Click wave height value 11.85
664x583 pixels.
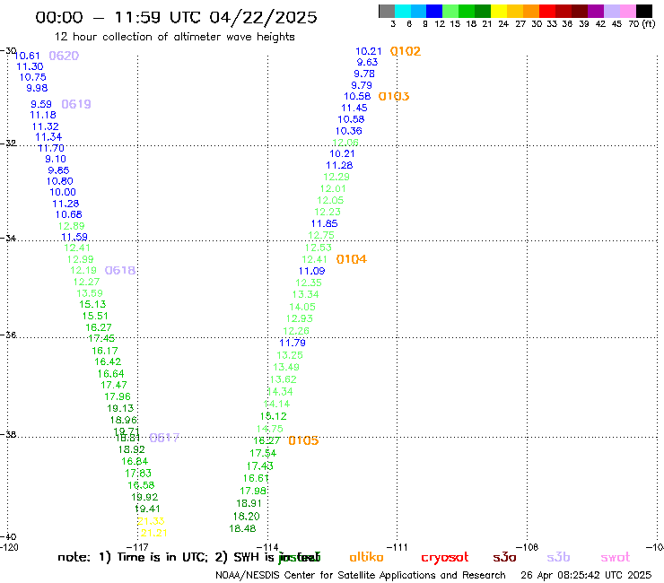point(325,223)
